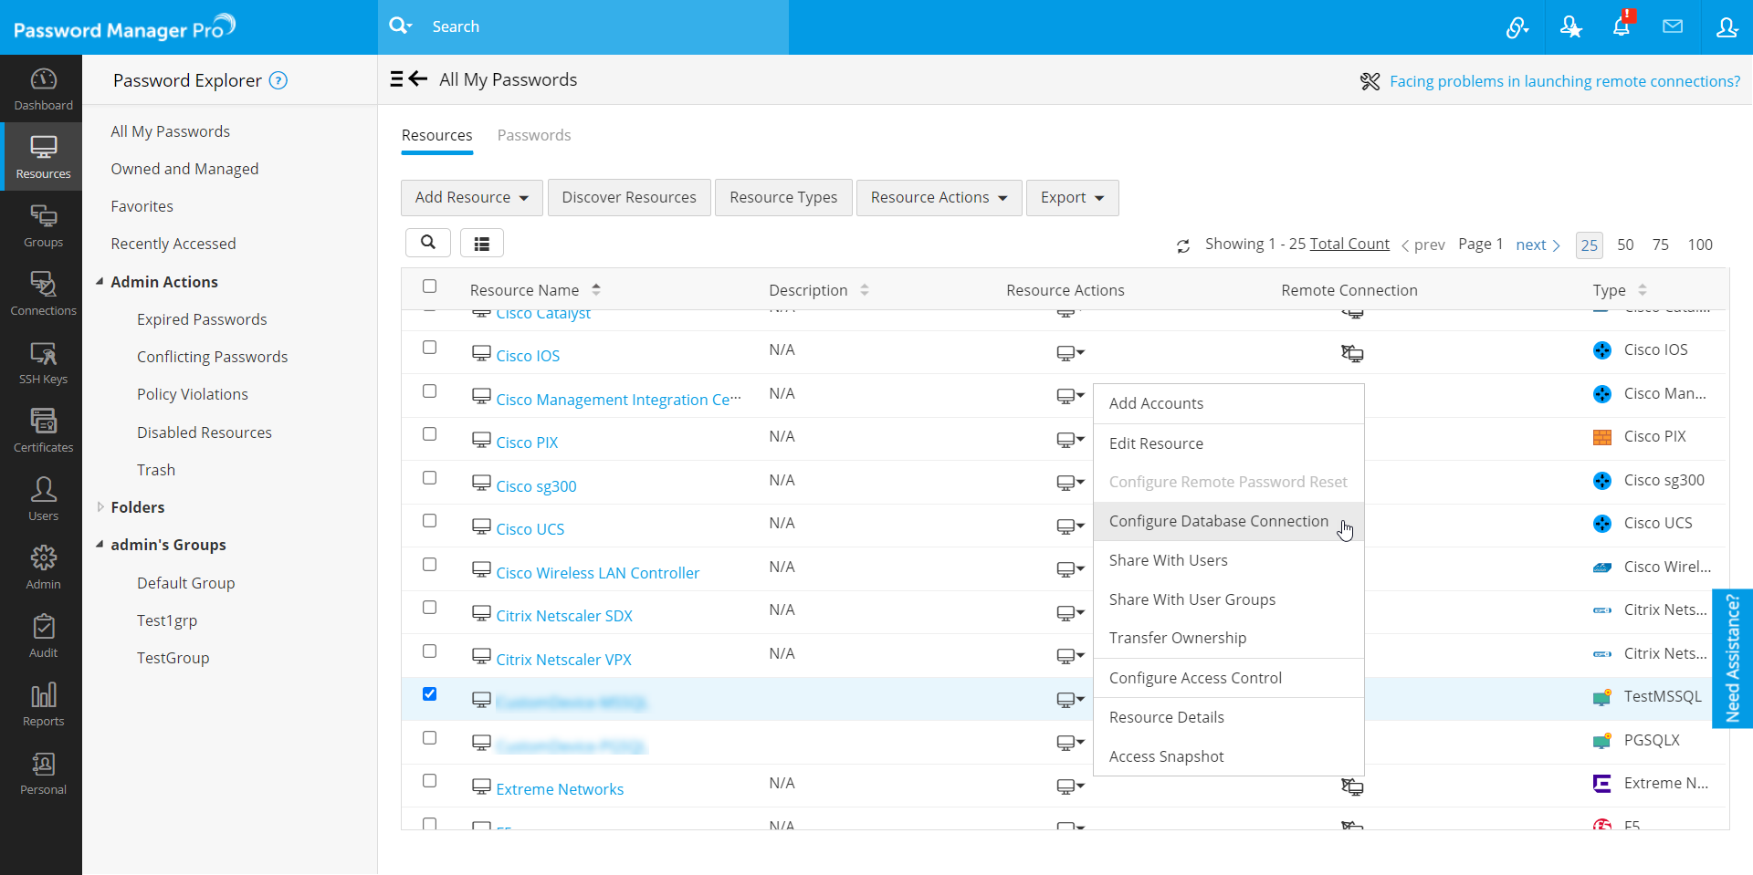Go to the Certificates section

(43, 431)
